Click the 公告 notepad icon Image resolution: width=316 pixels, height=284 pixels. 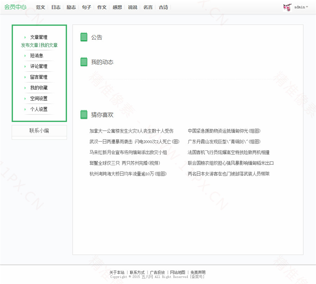click(x=84, y=37)
